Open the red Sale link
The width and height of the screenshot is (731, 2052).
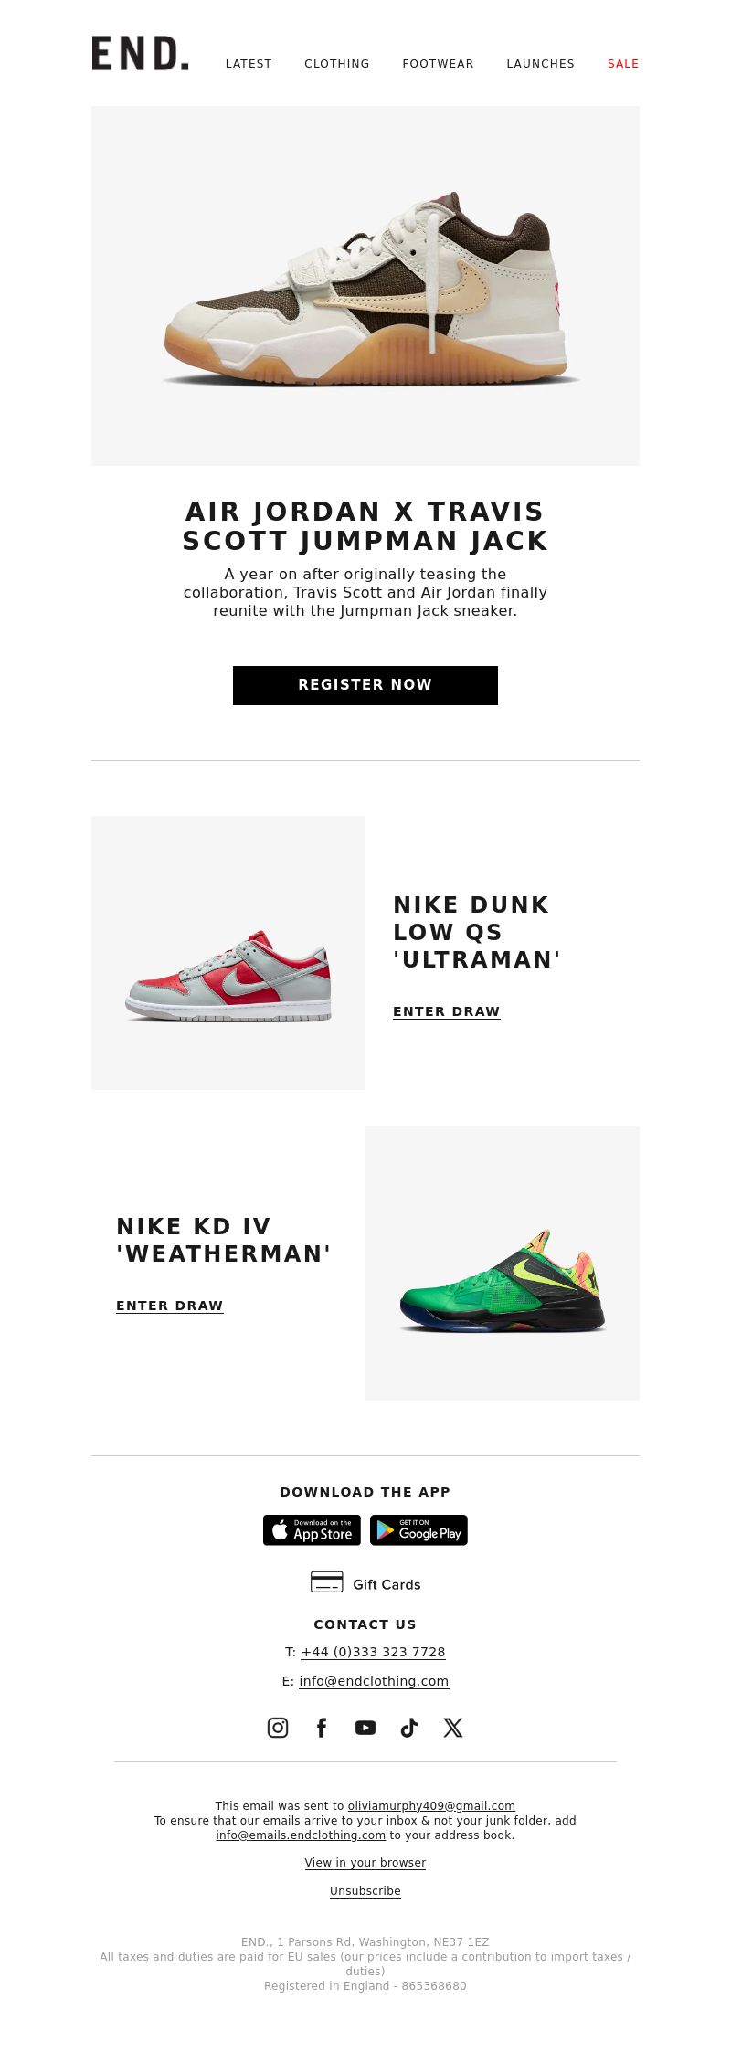tap(623, 64)
